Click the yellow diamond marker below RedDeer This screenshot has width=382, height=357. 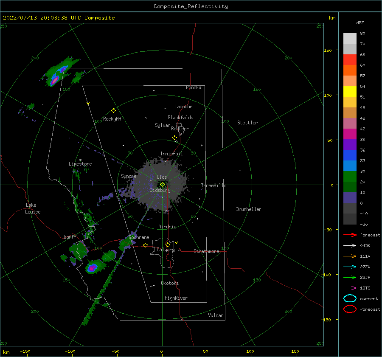(x=174, y=138)
